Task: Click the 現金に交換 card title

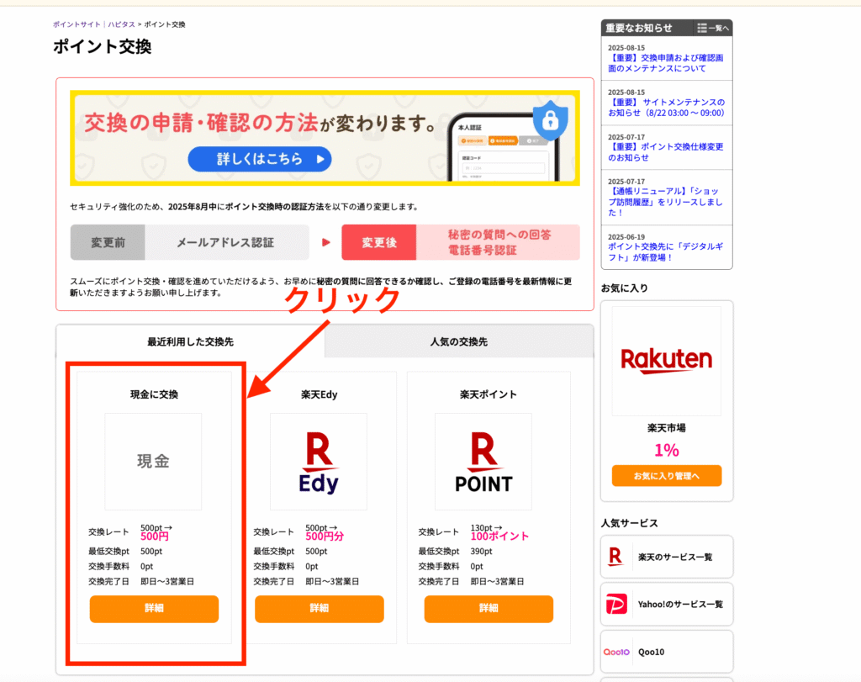Action: (x=155, y=394)
